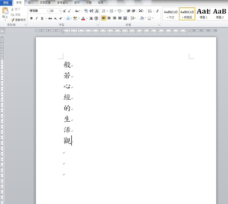Toggle bold formatting
228x204 pixels.
coord(31,18)
